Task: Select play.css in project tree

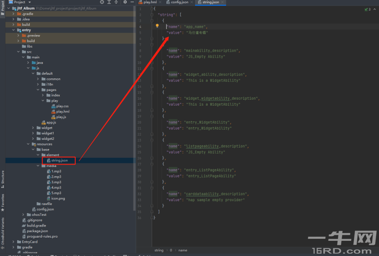Action: pyautogui.click(x=60, y=106)
